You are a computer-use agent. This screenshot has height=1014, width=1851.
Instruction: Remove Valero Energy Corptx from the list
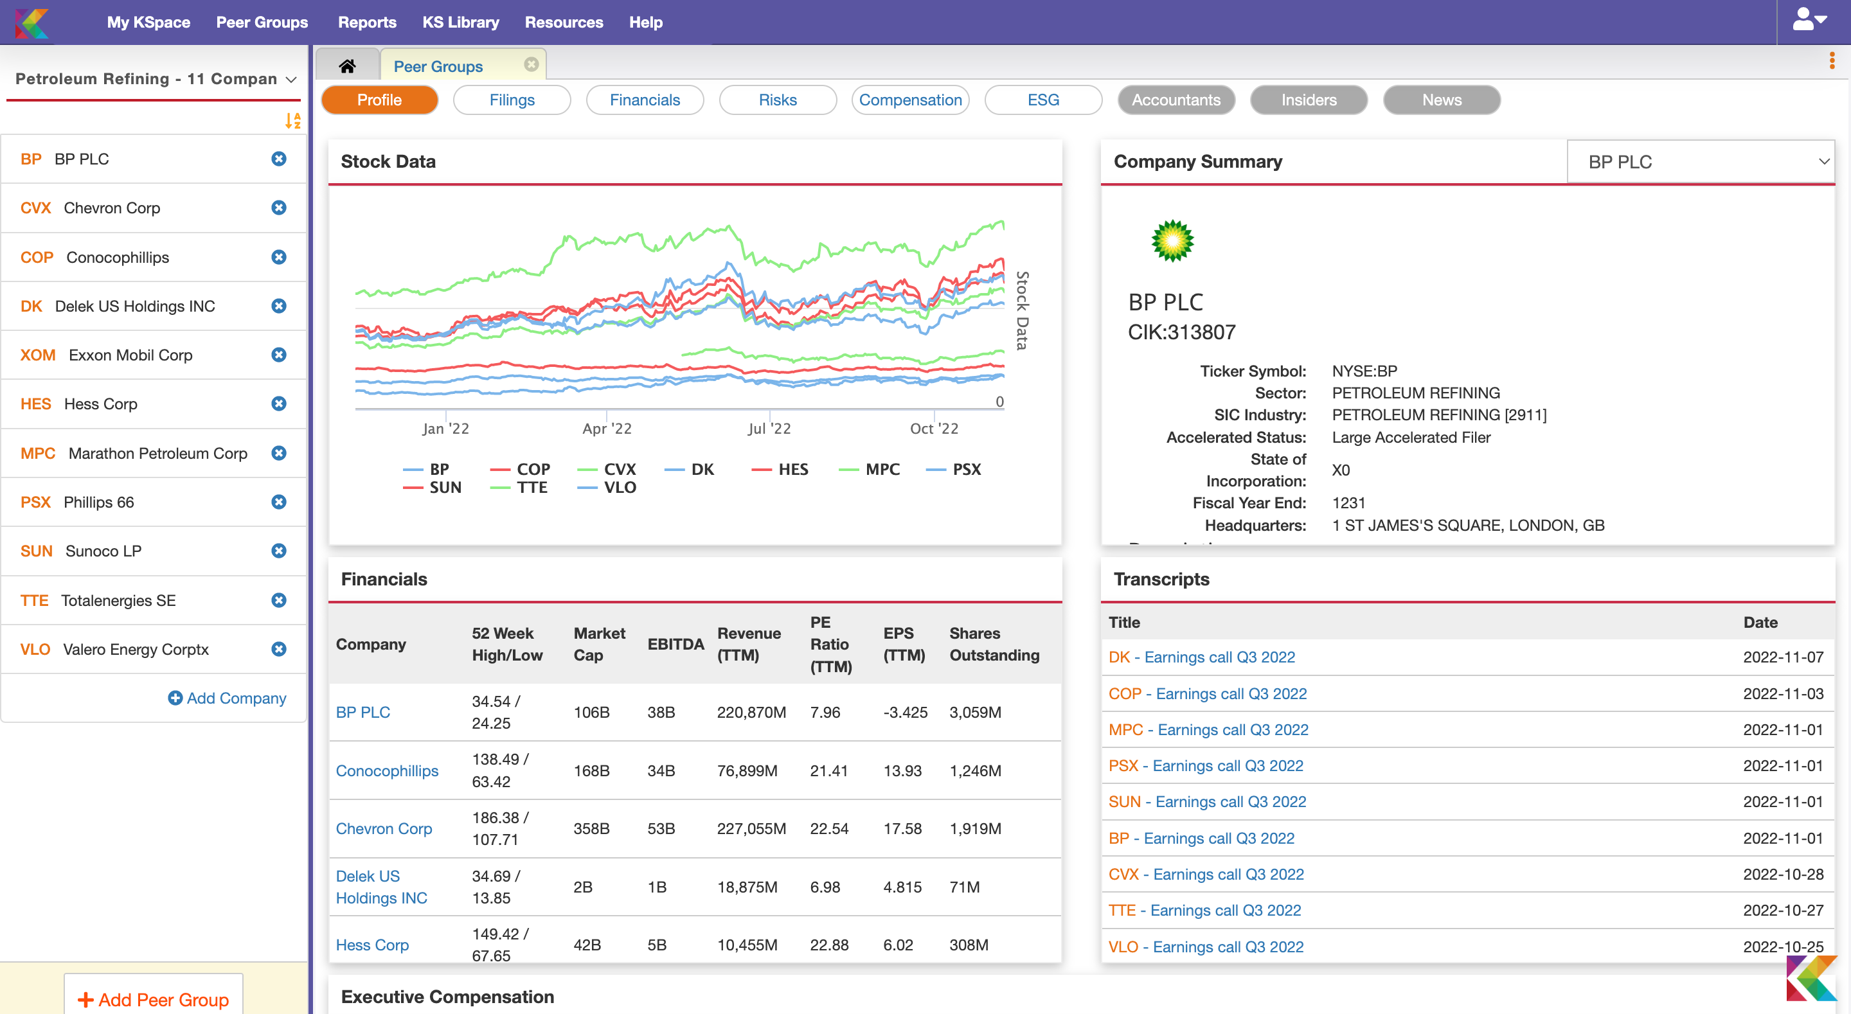pyautogui.click(x=279, y=650)
